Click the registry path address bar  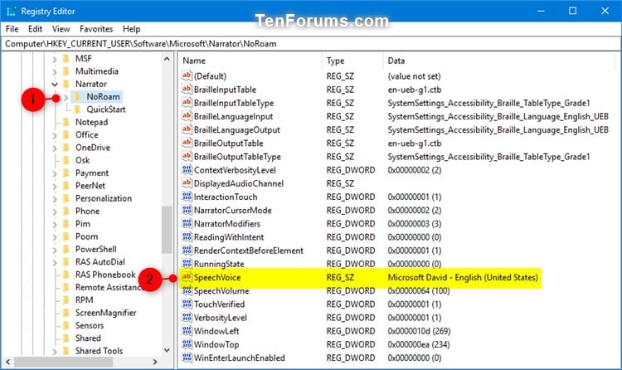pyautogui.click(x=311, y=44)
